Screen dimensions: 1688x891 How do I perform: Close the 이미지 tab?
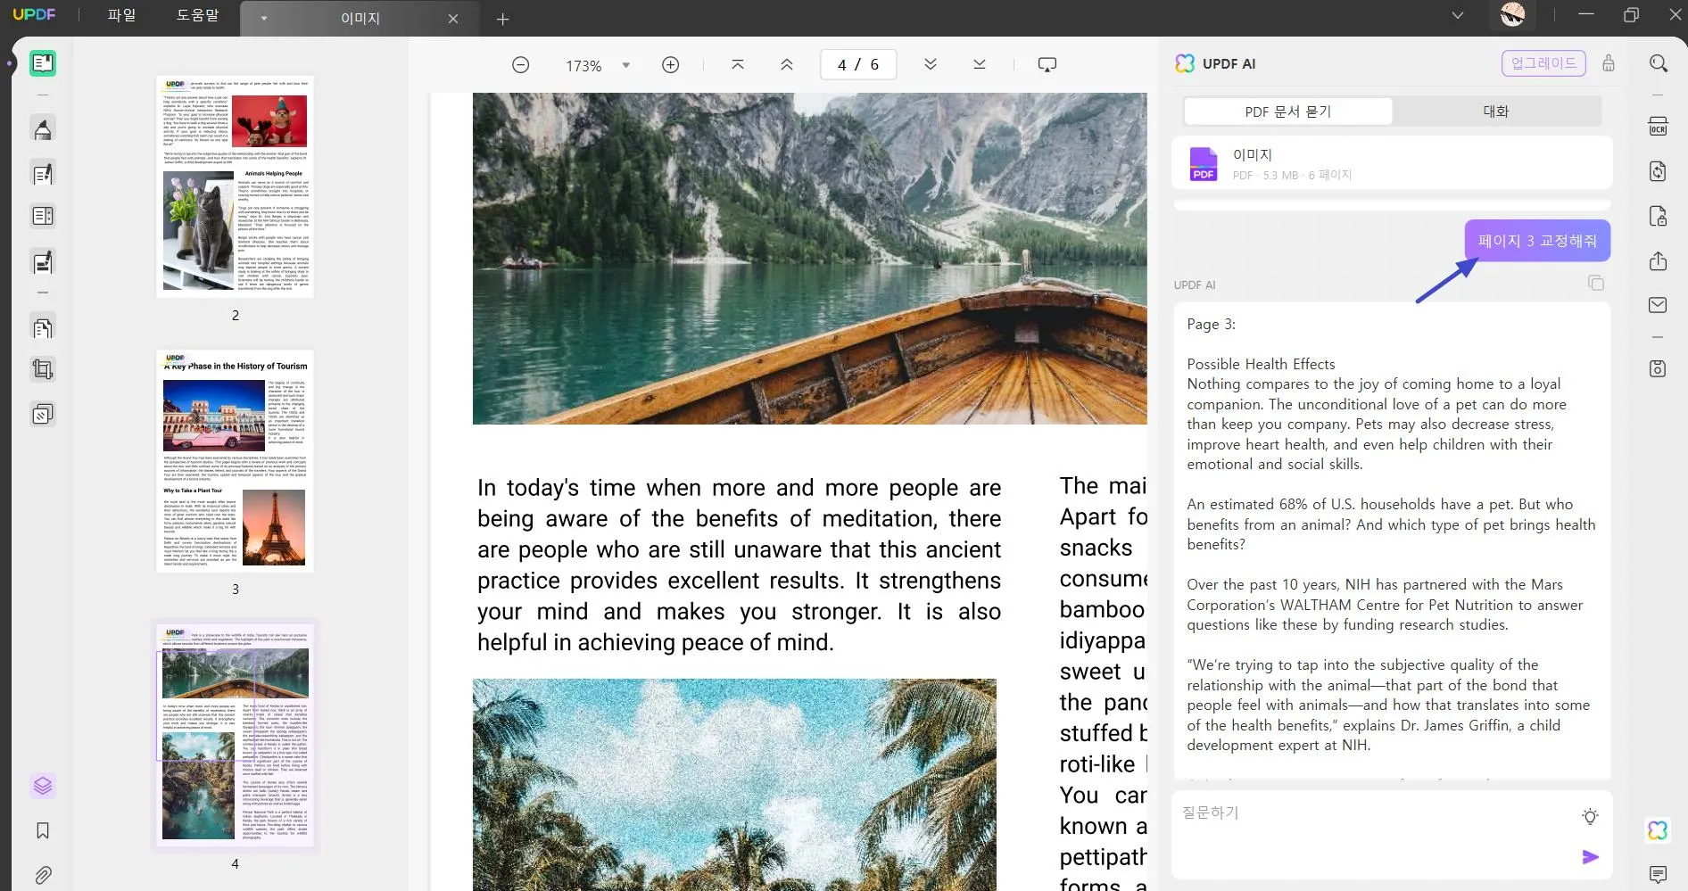(x=453, y=19)
